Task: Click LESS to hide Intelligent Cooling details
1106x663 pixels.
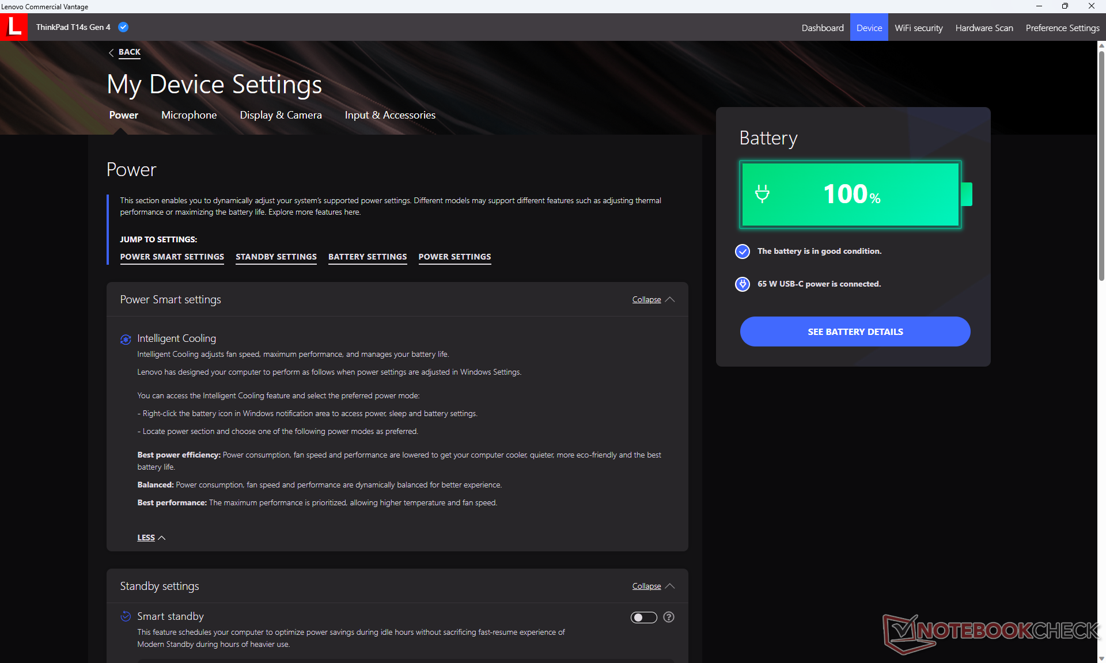Action: [x=151, y=538]
